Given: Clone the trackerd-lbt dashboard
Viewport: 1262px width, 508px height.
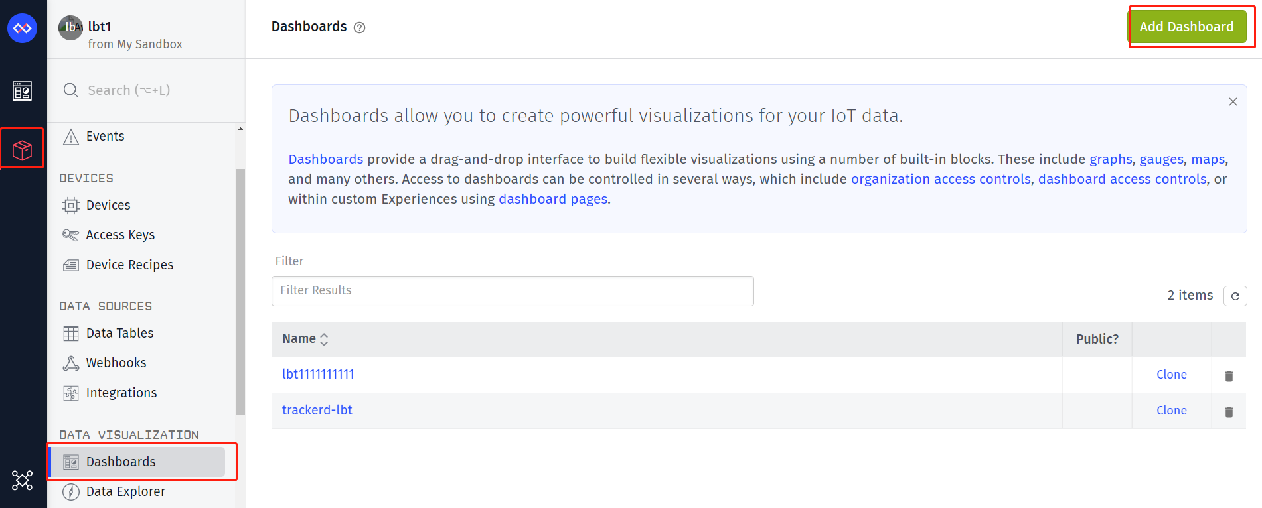Looking at the screenshot, I should pos(1172,411).
